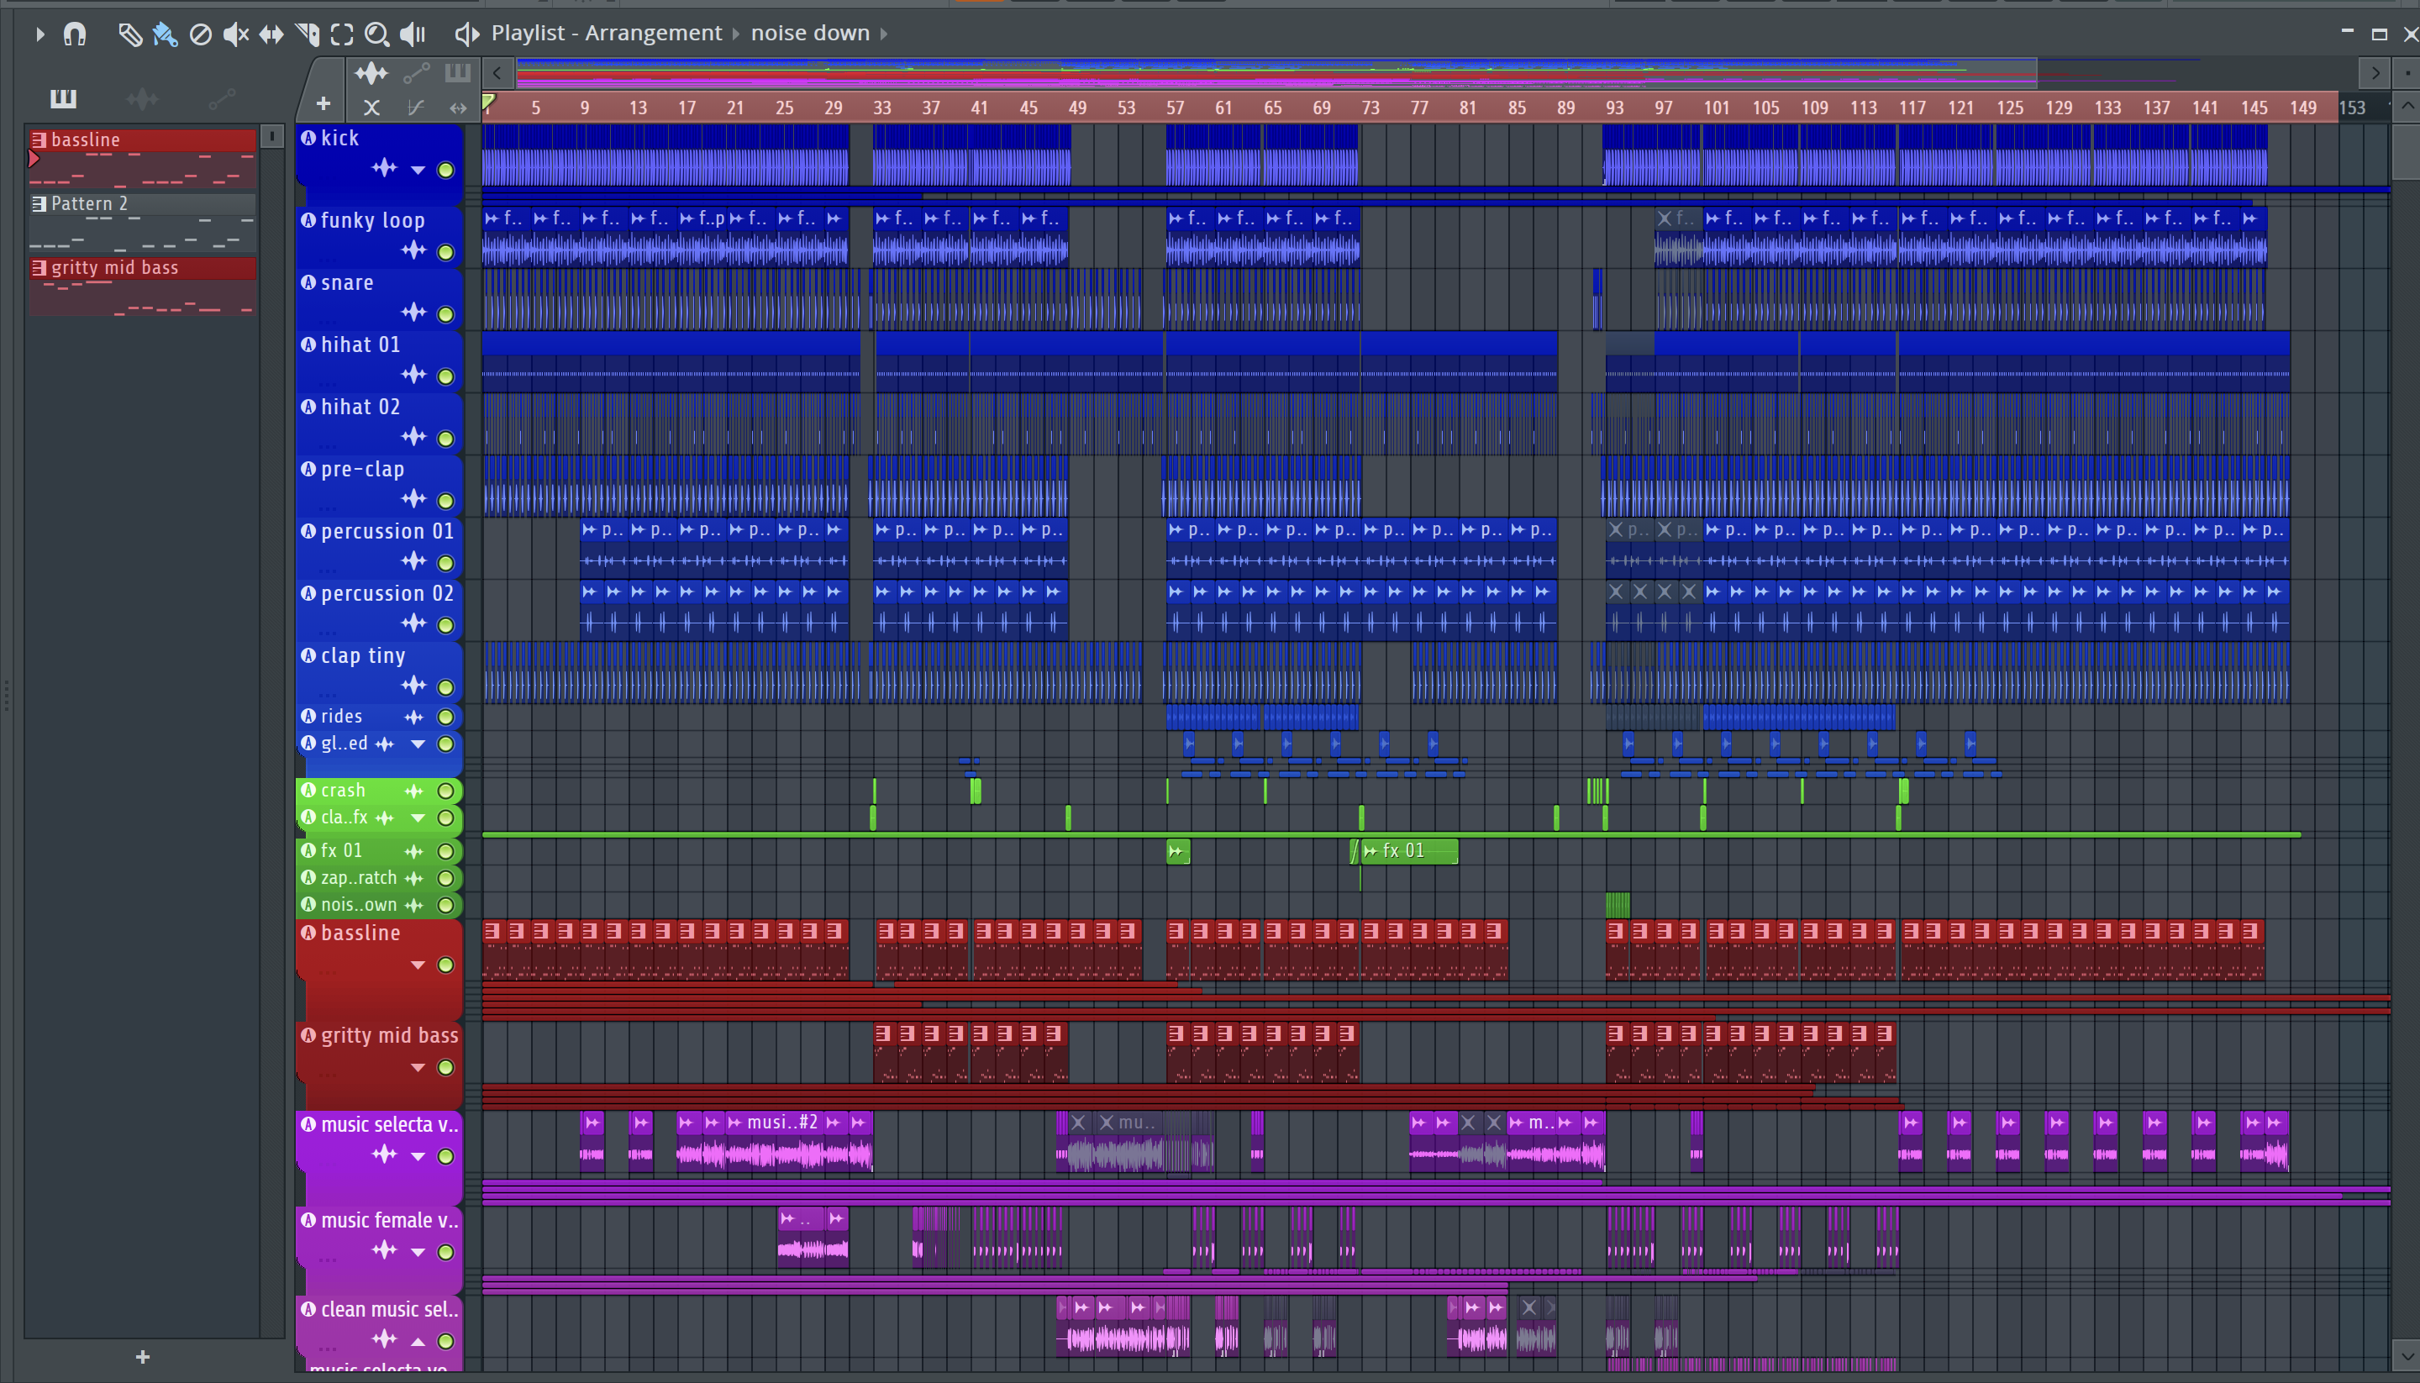Click the horizontal-arrows icon in the header

pyautogui.click(x=459, y=108)
